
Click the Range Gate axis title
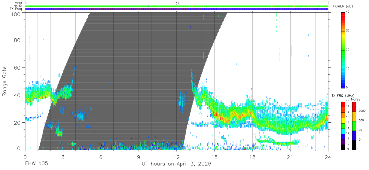pos(5,82)
